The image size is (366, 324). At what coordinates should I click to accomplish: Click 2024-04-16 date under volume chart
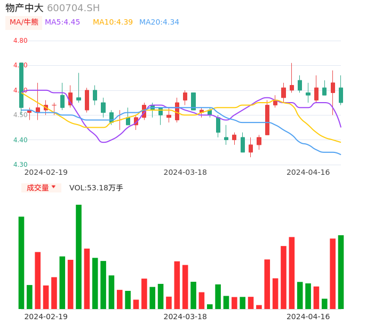click(308, 317)
